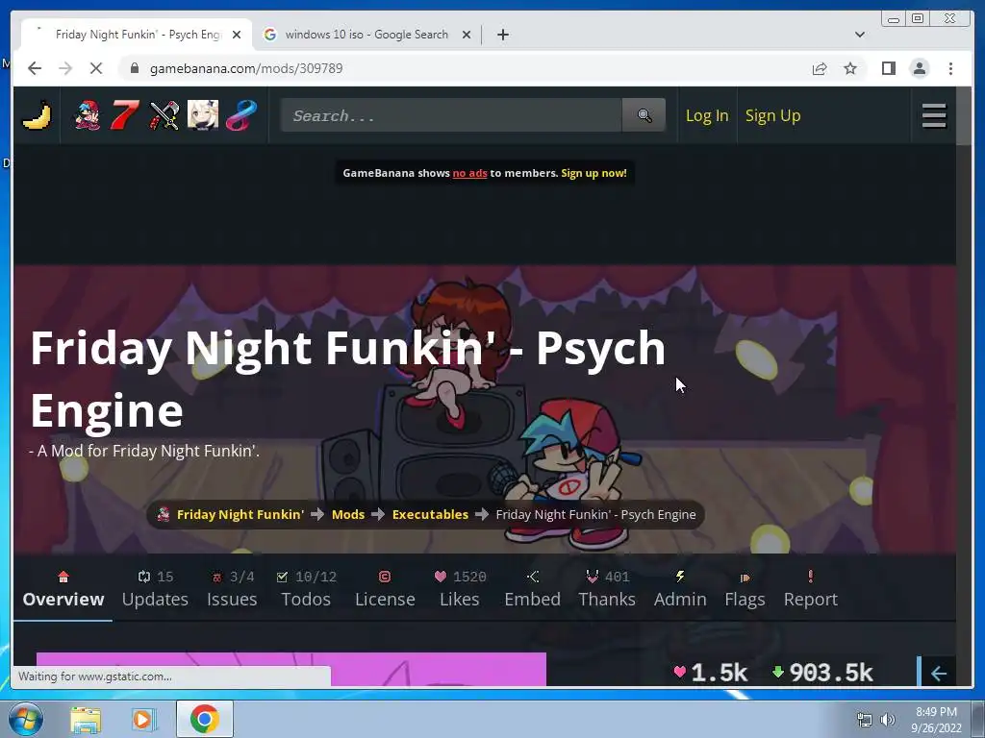Open the Executables breadcrumb link
The image size is (985, 738).
430,515
